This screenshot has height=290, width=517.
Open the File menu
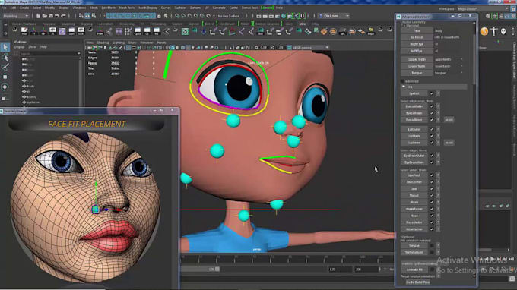coord(4,8)
